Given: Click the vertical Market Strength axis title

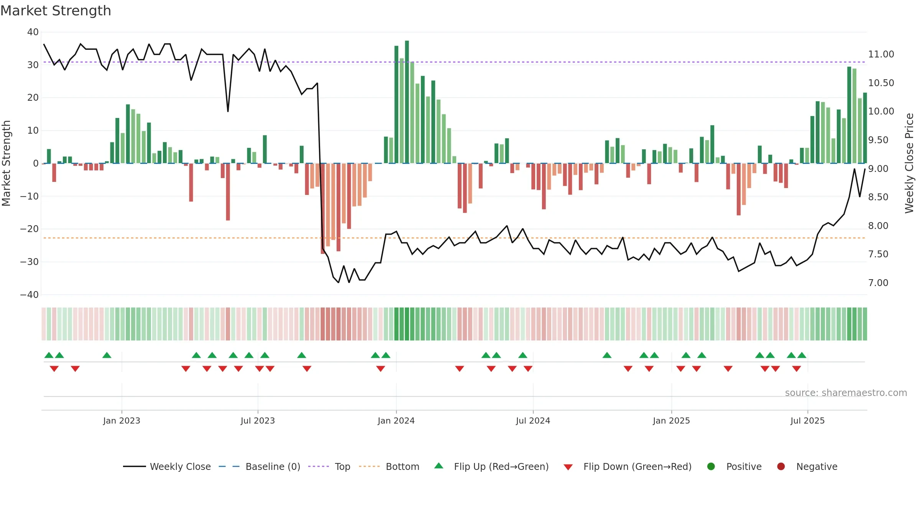Looking at the screenshot, I should tap(6, 163).
